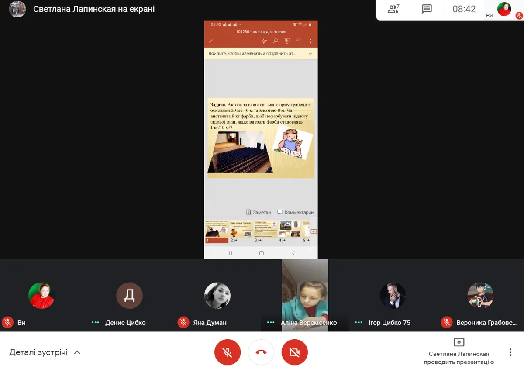Tap the add new slide icon
This screenshot has height=369, width=524.
[x=314, y=231]
